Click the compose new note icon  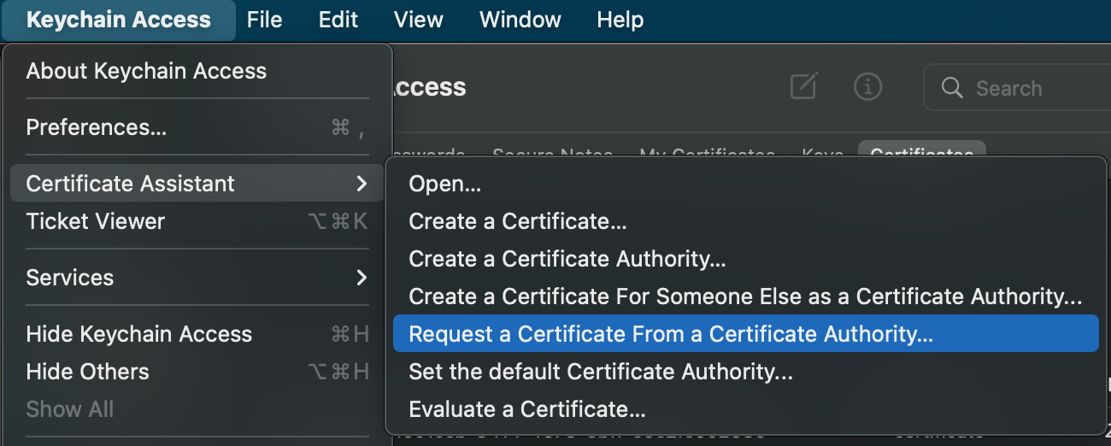coord(803,86)
